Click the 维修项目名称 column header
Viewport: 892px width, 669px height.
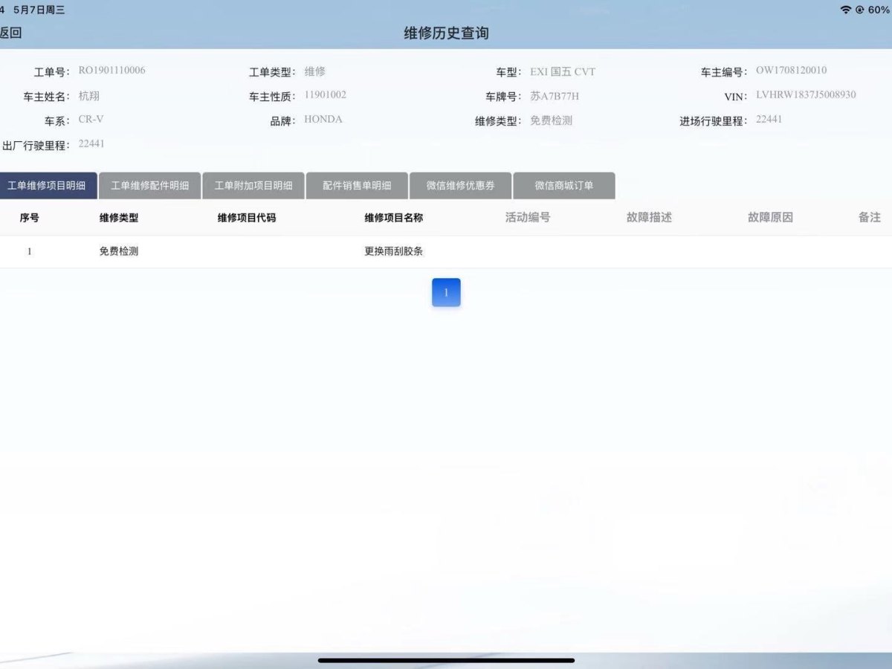394,218
